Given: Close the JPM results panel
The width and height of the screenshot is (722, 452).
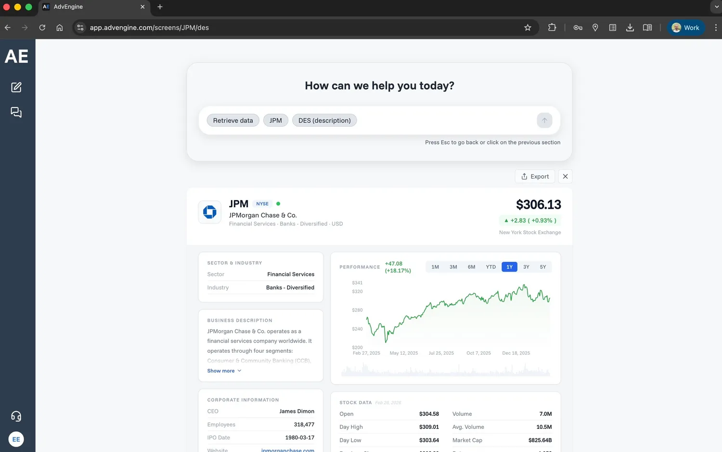Looking at the screenshot, I should 566,176.
